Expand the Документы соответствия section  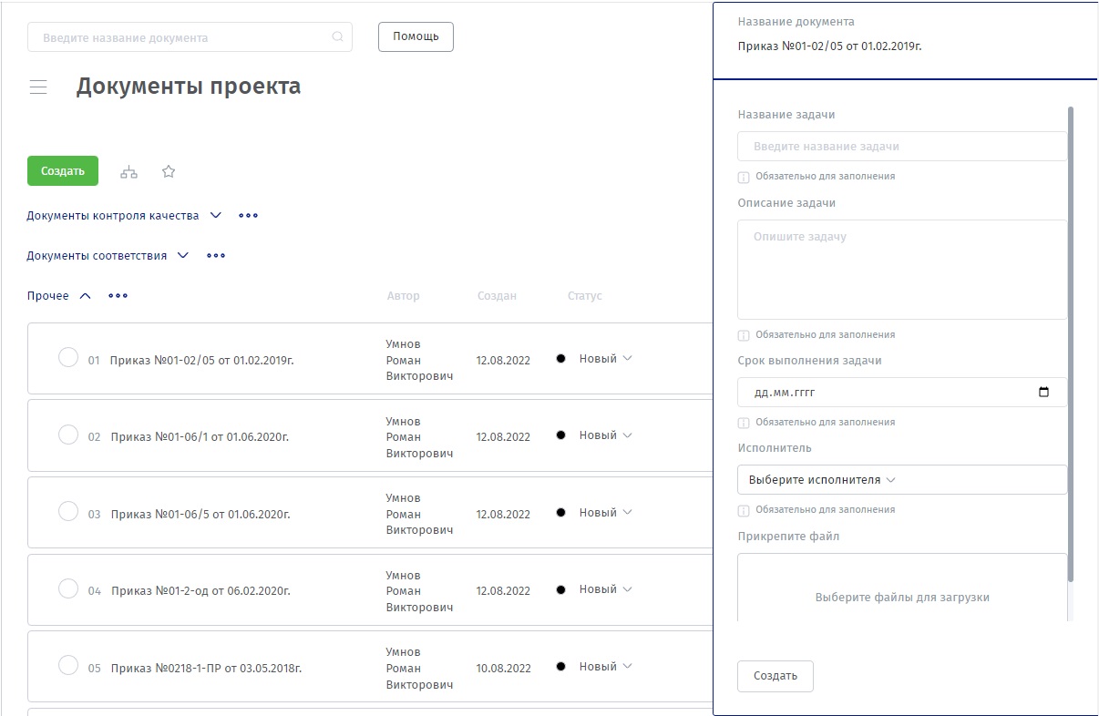[x=183, y=256]
